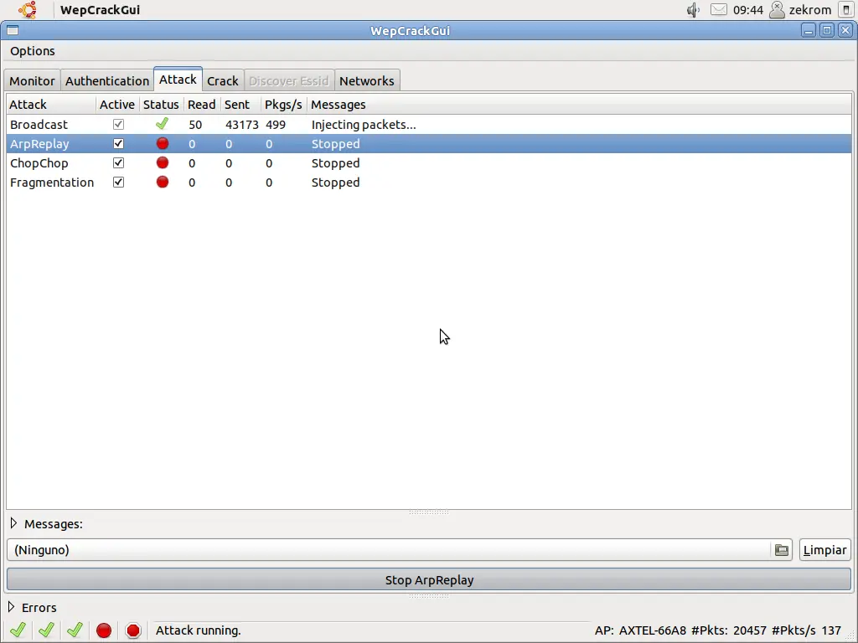Image resolution: width=858 pixels, height=643 pixels.
Task: Click the Ubuntu logo icon in top panel
Action: click(28, 10)
